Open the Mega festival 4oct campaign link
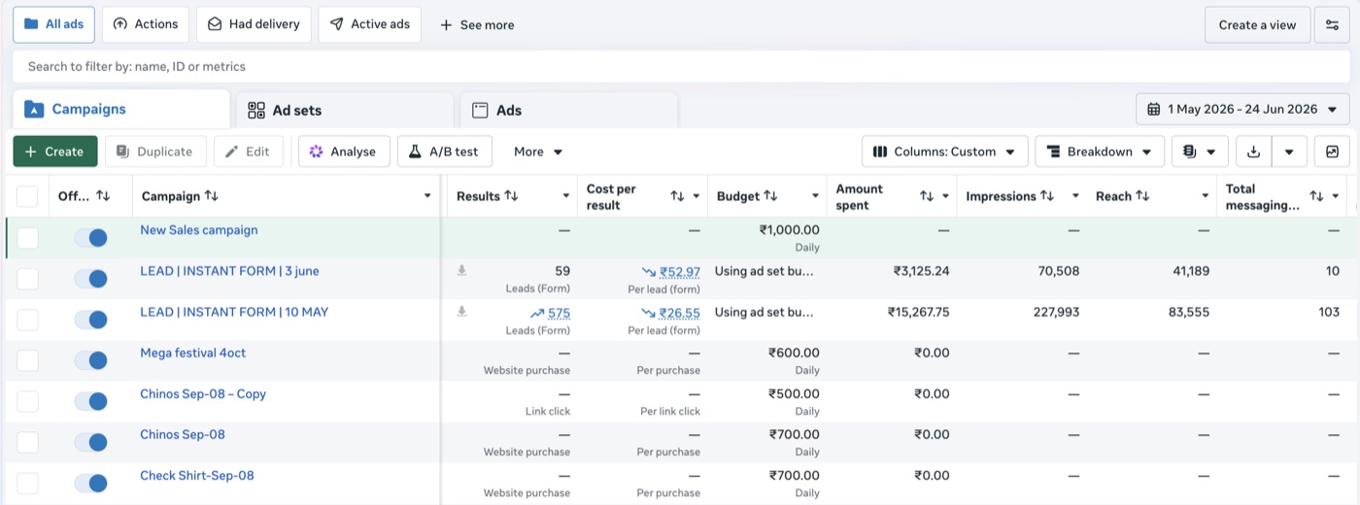Screen dimensions: 1360x505 [192, 353]
